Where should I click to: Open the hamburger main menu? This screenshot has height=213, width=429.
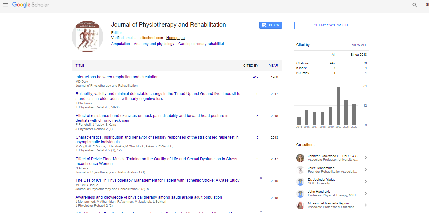point(5,5)
